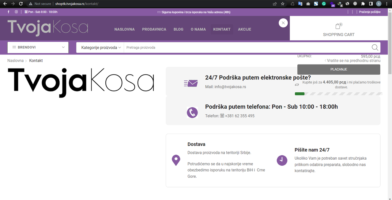Image resolution: width=392 pixels, height=200 pixels.
Task: Open the globe extension icon
Action: pyautogui.click(x=355, y=4)
